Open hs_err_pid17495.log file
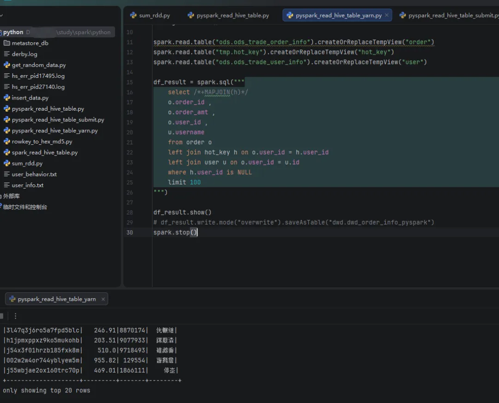The image size is (499, 403). pyautogui.click(x=38, y=76)
